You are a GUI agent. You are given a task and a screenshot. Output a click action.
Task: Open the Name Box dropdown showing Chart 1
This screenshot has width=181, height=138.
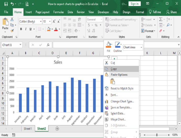click(20, 45)
